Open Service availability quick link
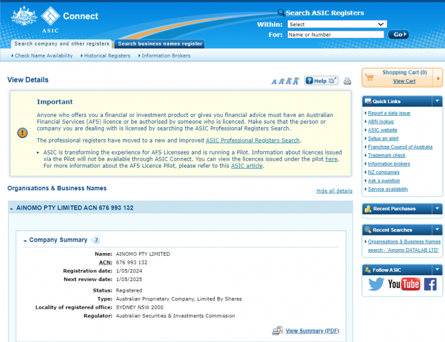Screen dimensions: 445x342 click(388, 189)
